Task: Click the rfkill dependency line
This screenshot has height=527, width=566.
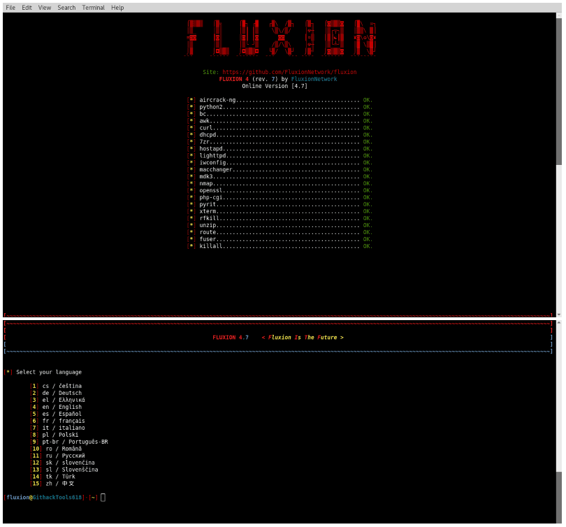Action: [280, 218]
